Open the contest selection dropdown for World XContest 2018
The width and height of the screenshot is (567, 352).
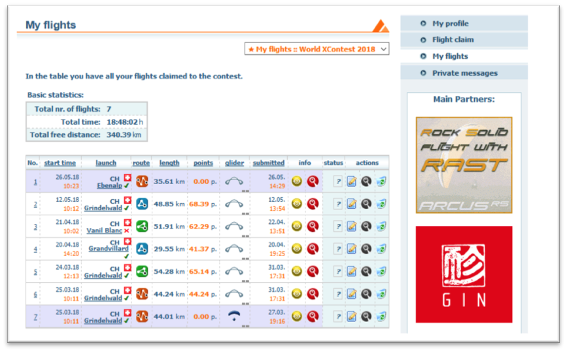(317, 49)
